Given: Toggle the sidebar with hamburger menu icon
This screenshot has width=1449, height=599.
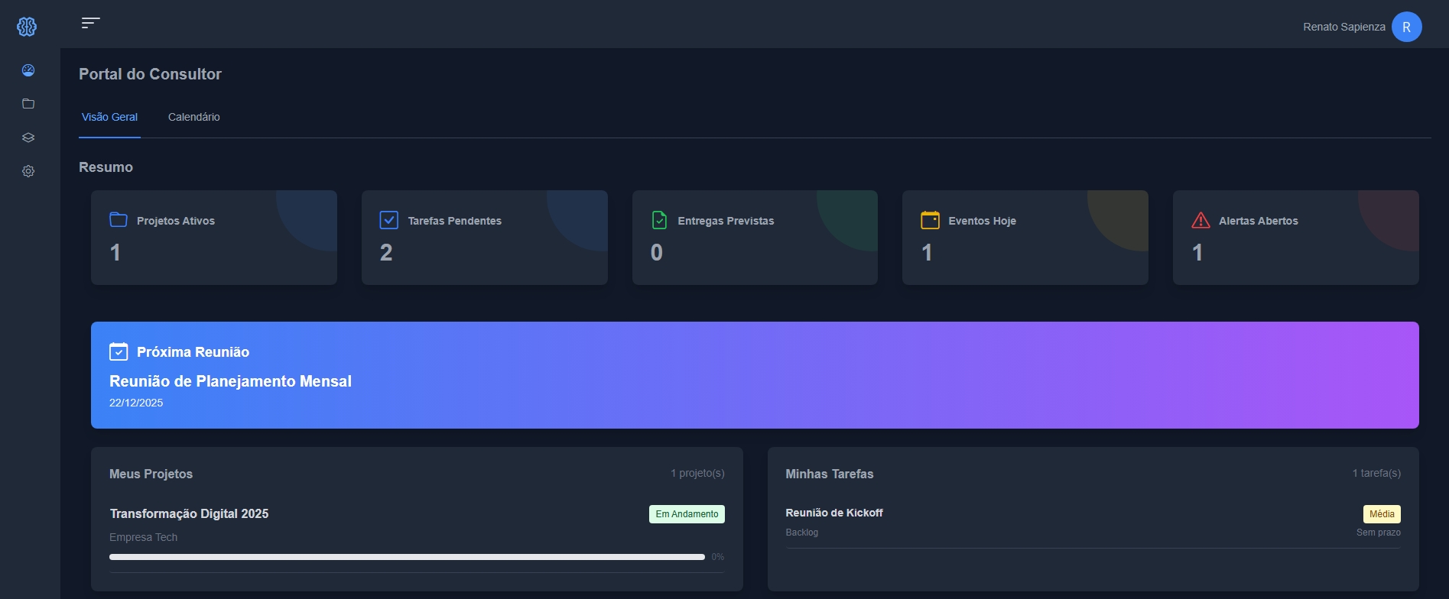Looking at the screenshot, I should (90, 23).
